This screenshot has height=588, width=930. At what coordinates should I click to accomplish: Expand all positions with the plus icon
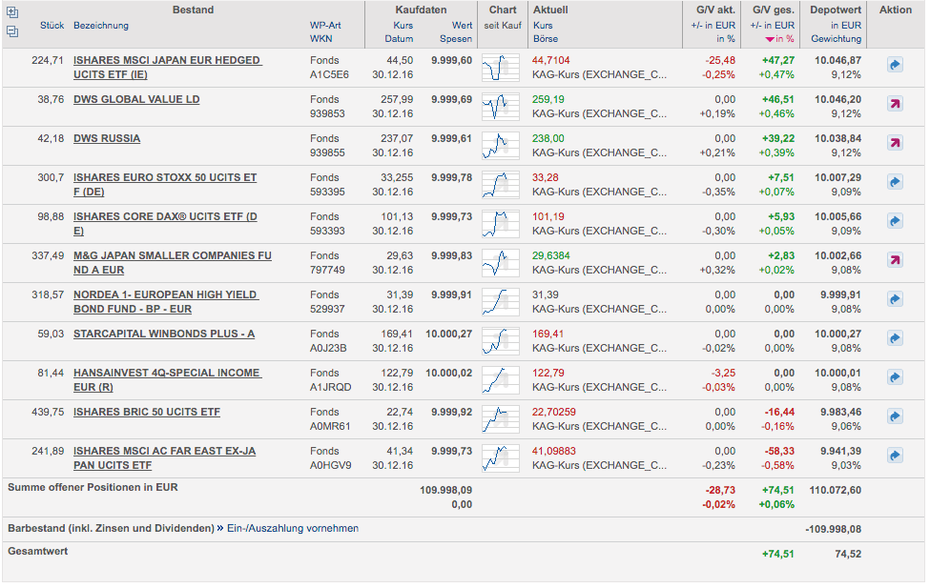point(12,11)
